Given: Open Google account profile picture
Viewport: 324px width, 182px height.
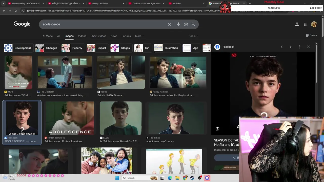Looking at the screenshot, I should (x=314, y=24).
